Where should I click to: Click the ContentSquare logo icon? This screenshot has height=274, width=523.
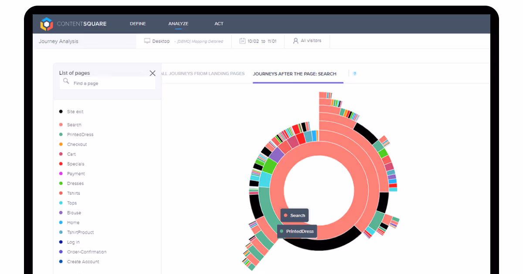[x=46, y=24]
